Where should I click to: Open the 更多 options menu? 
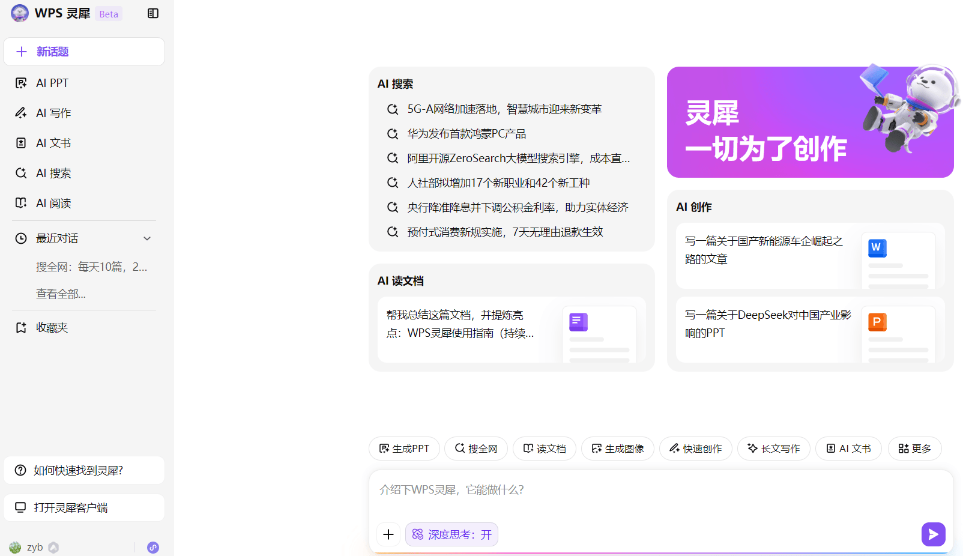click(914, 449)
